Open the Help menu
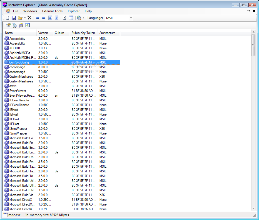 click(x=88, y=11)
